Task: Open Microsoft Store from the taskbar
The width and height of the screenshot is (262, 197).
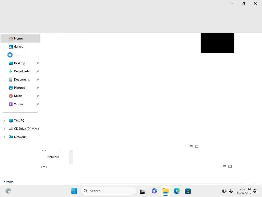Action: tap(188, 191)
